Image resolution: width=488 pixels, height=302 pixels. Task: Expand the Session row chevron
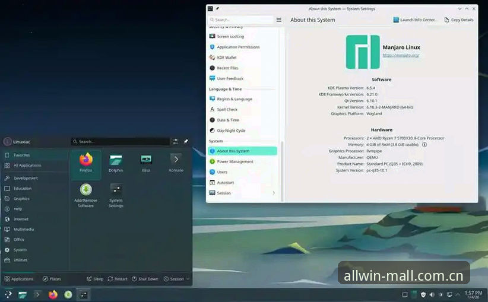pyautogui.click(x=274, y=193)
